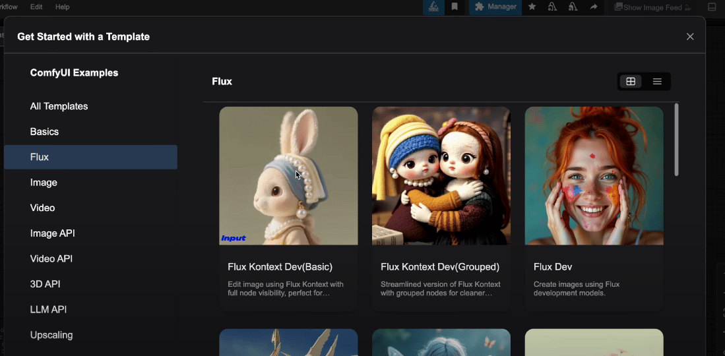The height and width of the screenshot is (356, 725).
Task: Close the Get Started template dialog
Action: pyautogui.click(x=690, y=36)
